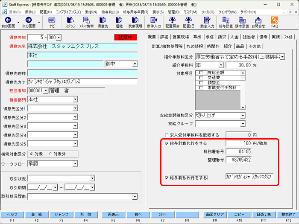Open the ナビ navigation icon
Image resolution: width=299 pixels, height=224 pixels.
pyautogui.click(x=52, y=20)
